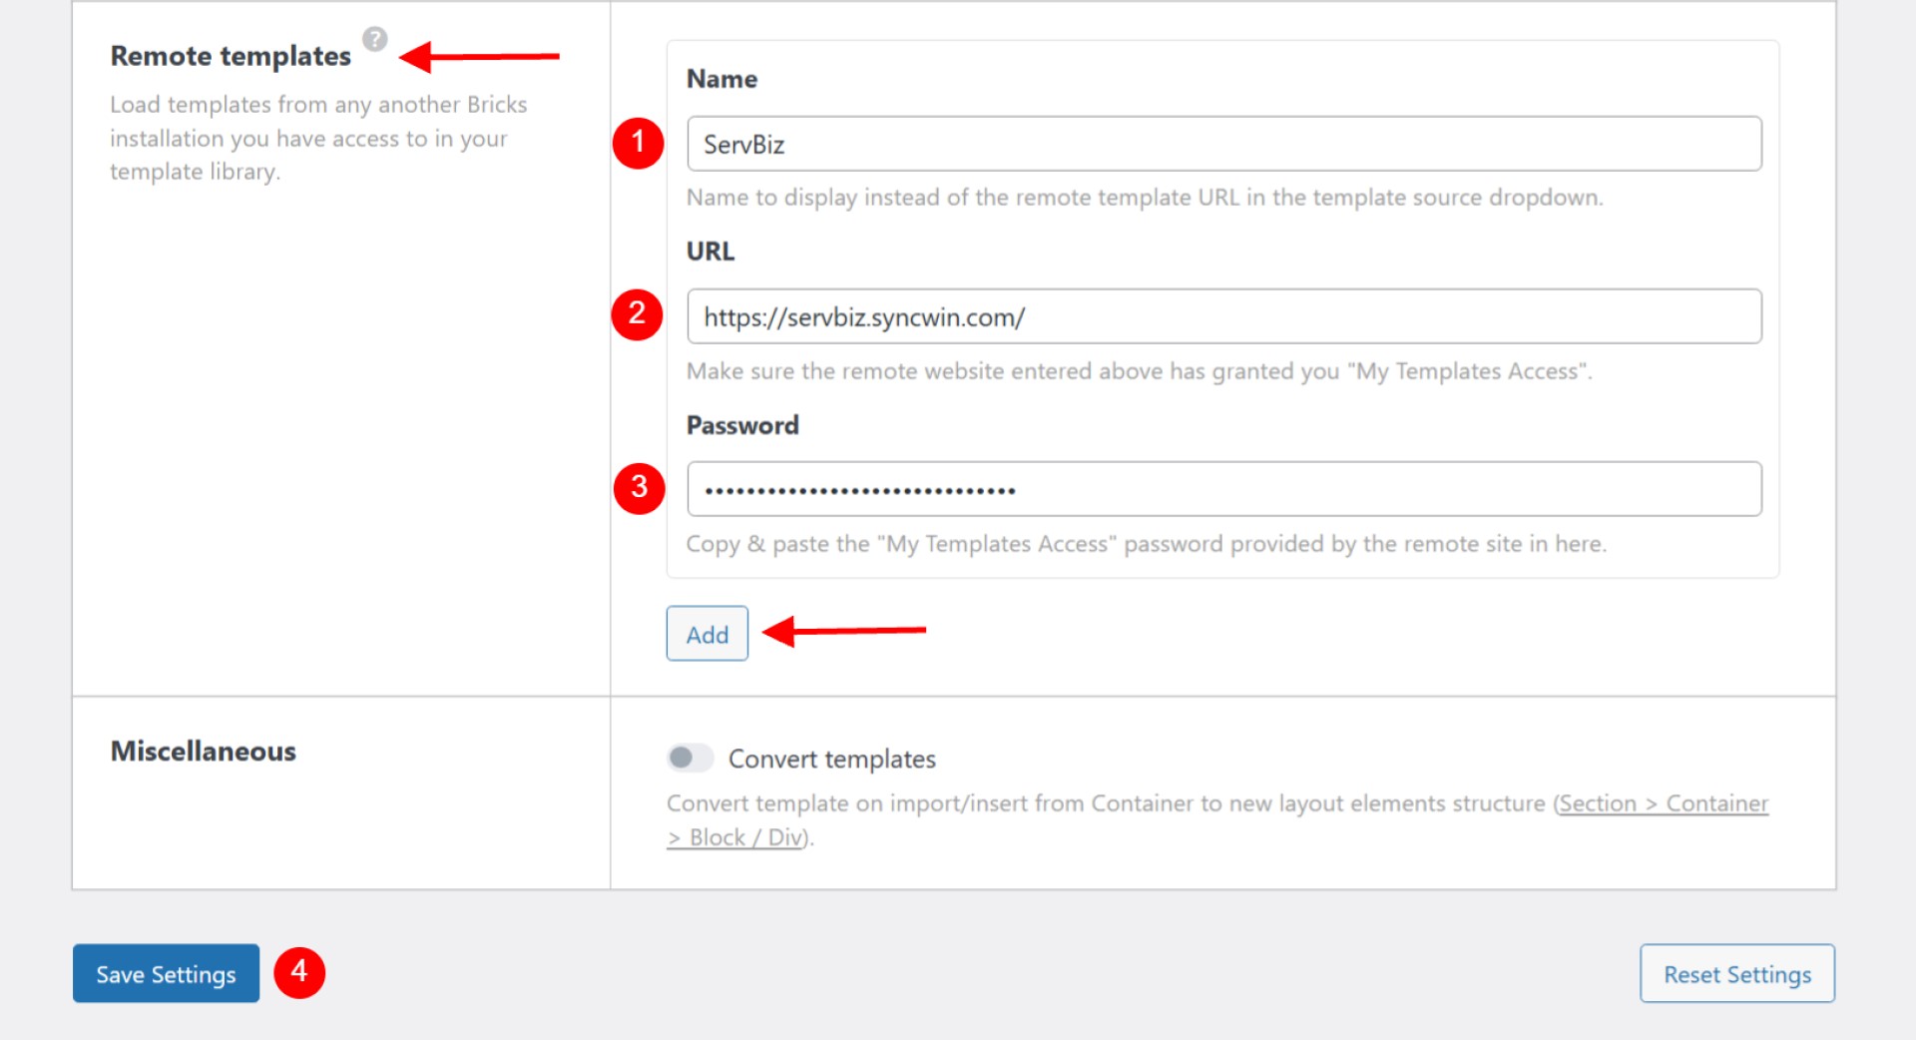Open the Section > Container > Block / Div link
The height and width of the screenshot is (1040, 1916).
click(1662, 802)
